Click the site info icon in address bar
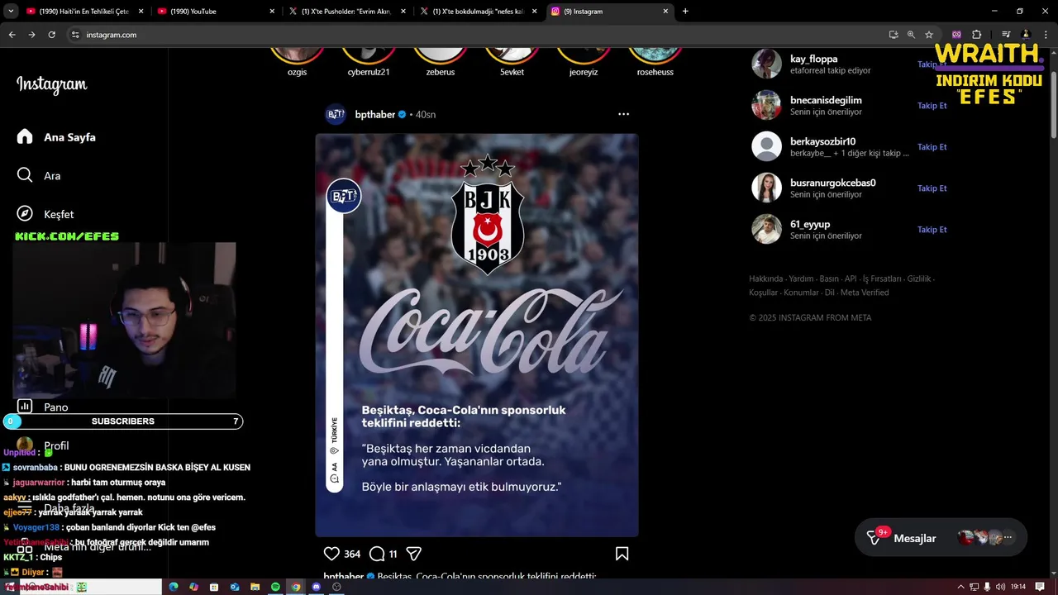 [x=75, y=35]
